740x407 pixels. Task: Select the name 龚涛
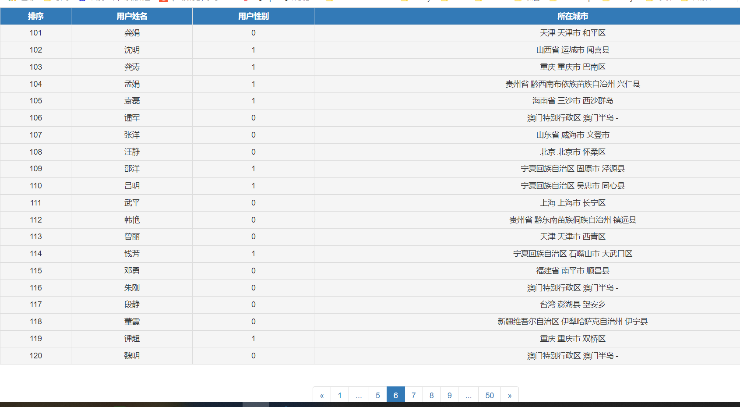(132, 67)
